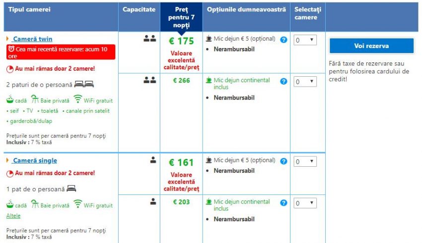422x243 pixels.
Task: Click the two-person capacity icon for €175 rate
Action: 149,39
